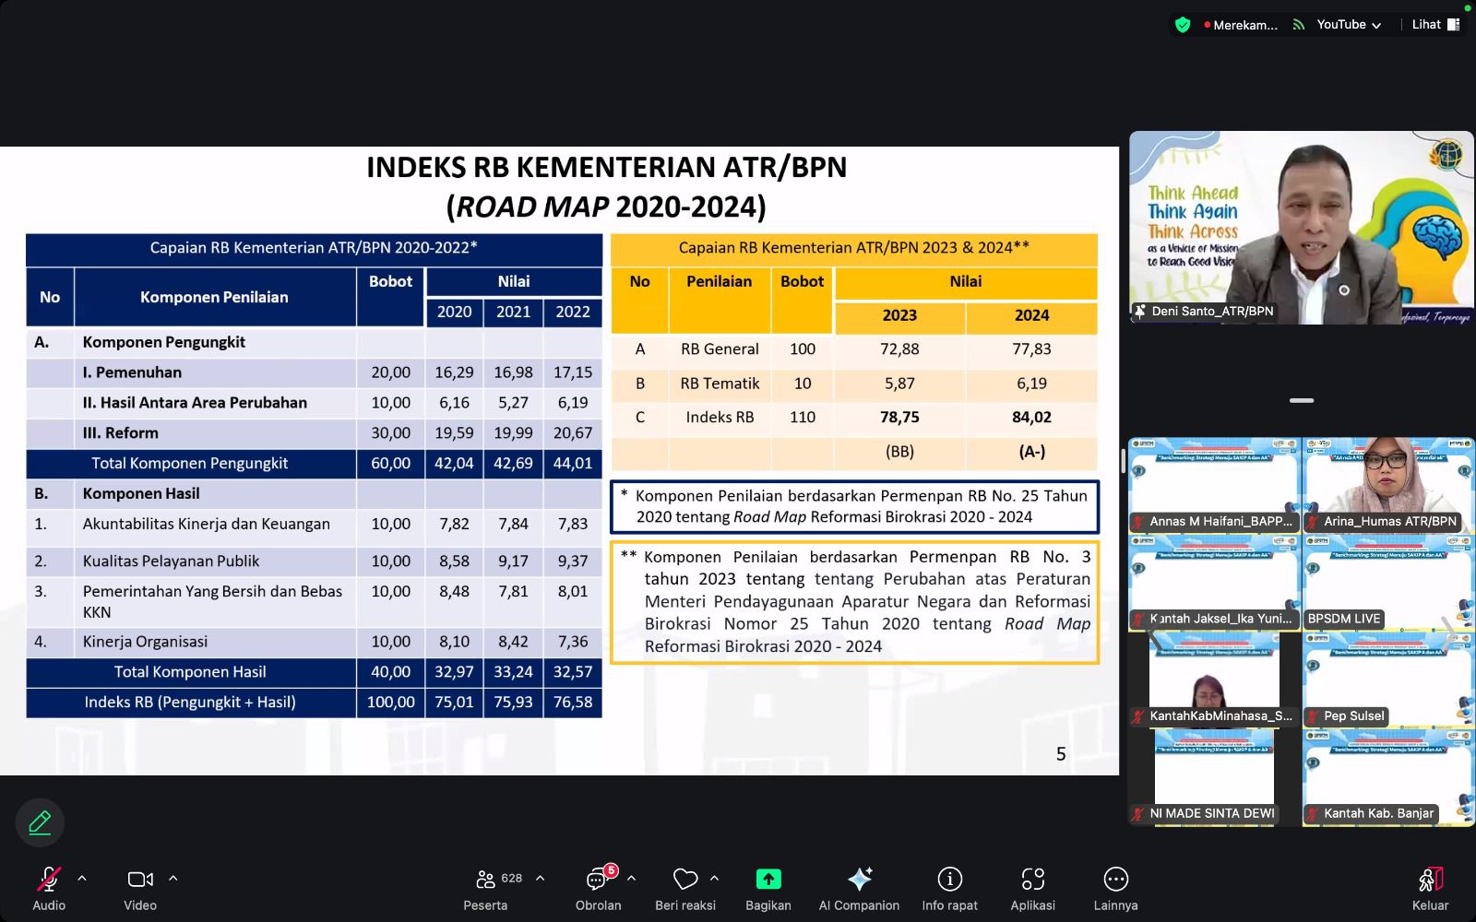Viewport: 1476px width, 922px height.
Task: Show the Obrolan chat panel
Action: tap(598, 881)
